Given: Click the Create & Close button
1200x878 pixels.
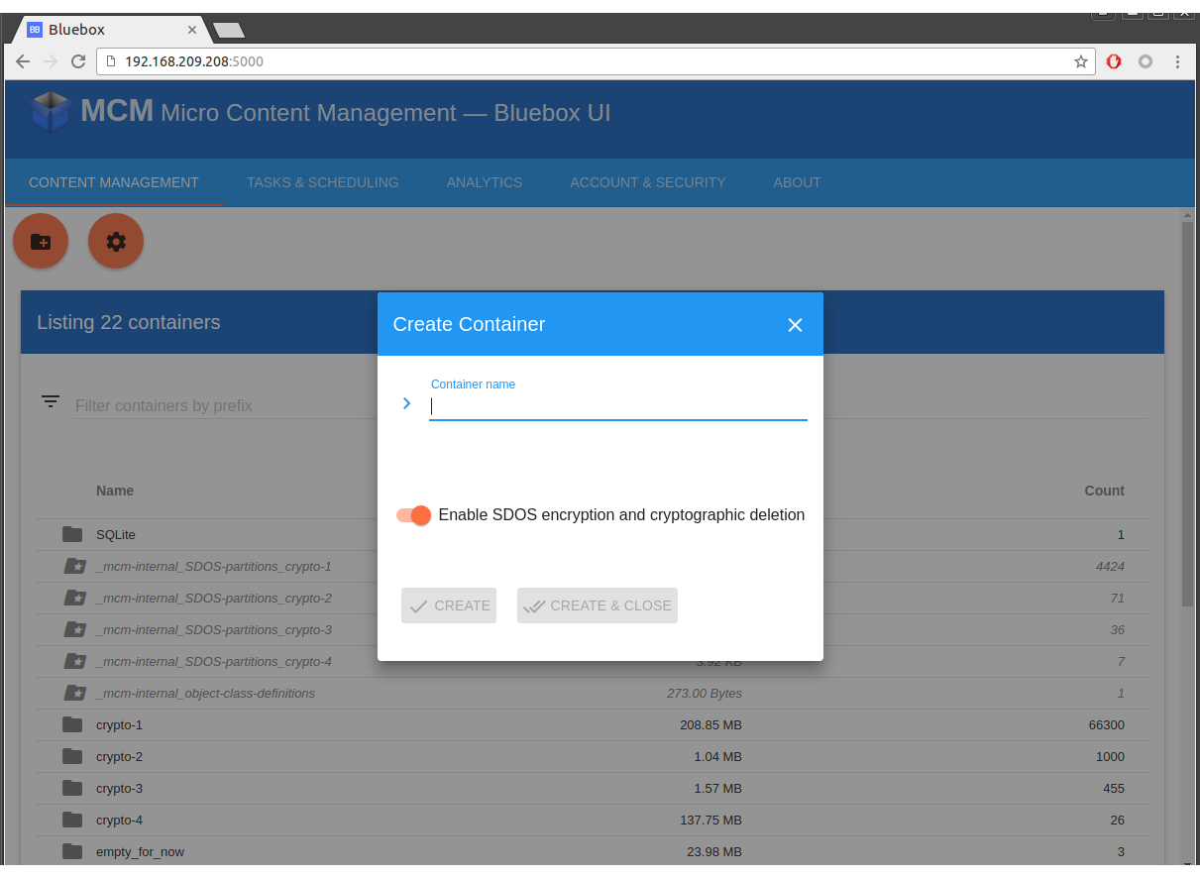Looking at the screenshot, I should point(598,605).
